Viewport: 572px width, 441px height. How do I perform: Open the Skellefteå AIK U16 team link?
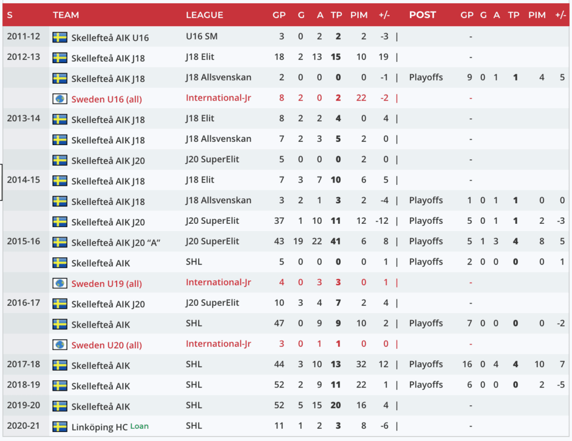[110, 38]
